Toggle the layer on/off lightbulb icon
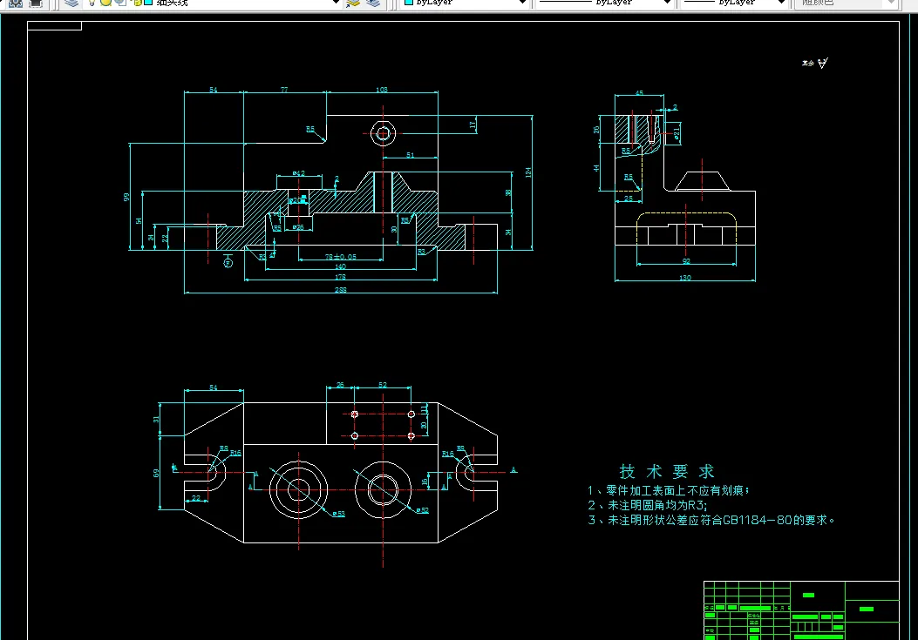 tap(92, 3)
